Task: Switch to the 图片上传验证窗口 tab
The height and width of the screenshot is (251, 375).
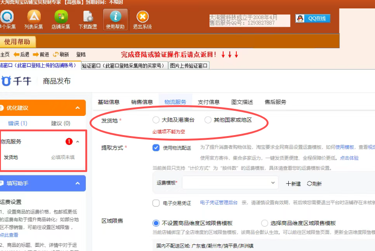Action: pyautogui.click(x=188, y=66)
